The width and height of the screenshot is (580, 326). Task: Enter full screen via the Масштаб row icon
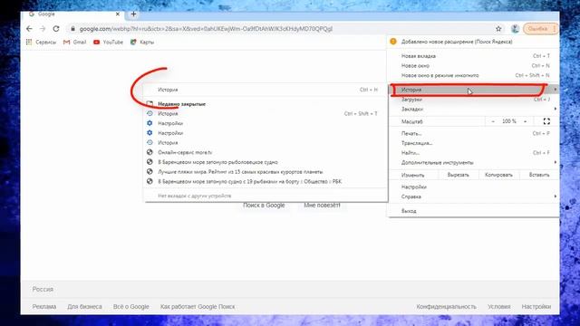[546, 121]
